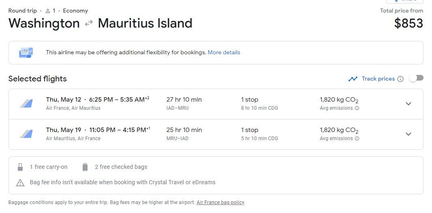Click the bag fee warning triangle icon

point(20,183)
